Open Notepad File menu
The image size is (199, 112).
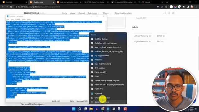pyautogui.click(x=8, y=20)
